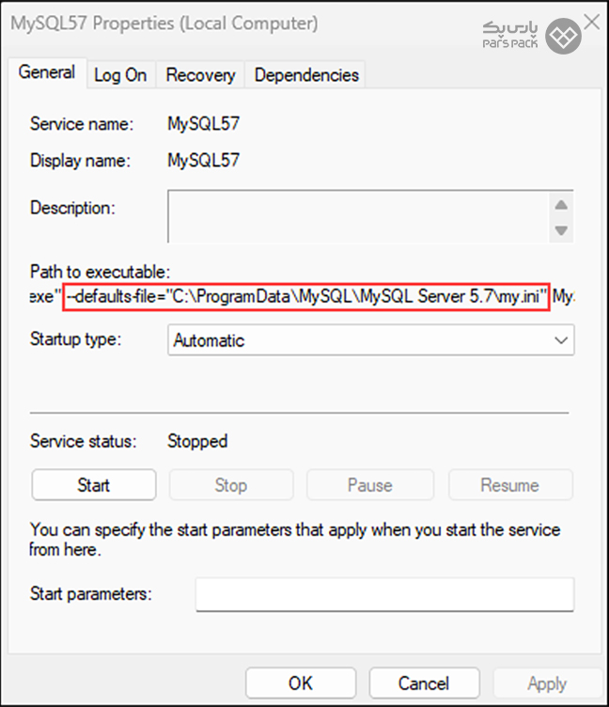Screen dimensions: 609x707
Task: Switch to the General tab
Action: coord(47,72)
